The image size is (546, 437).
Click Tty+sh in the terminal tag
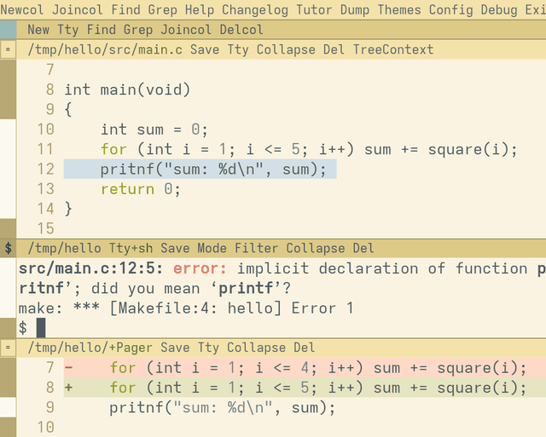[131, 248]
